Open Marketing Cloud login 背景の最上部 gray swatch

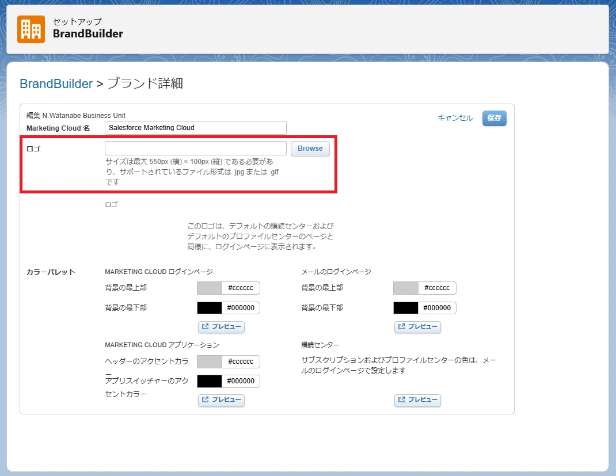pos(210,288)
